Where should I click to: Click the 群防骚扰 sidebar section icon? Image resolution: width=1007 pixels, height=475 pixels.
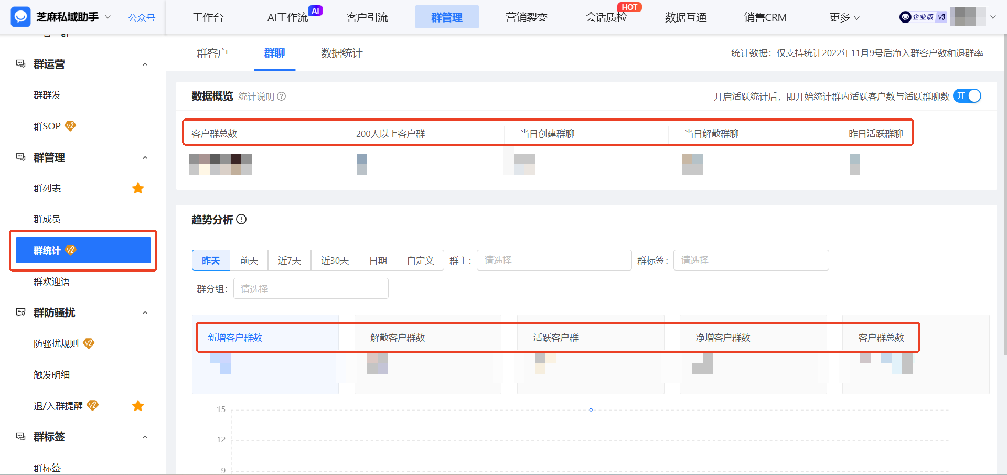20,312
